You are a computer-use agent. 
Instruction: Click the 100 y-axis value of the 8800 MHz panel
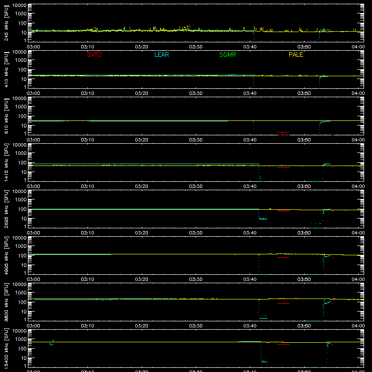[22, 302]
